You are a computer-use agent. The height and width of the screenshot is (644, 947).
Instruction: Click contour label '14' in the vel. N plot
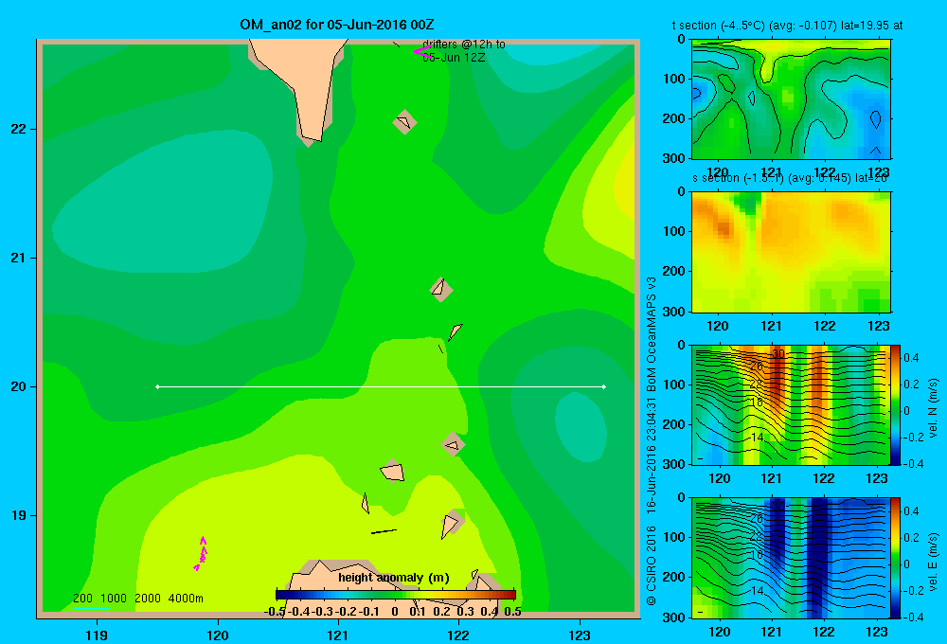[x=757, y=437]
